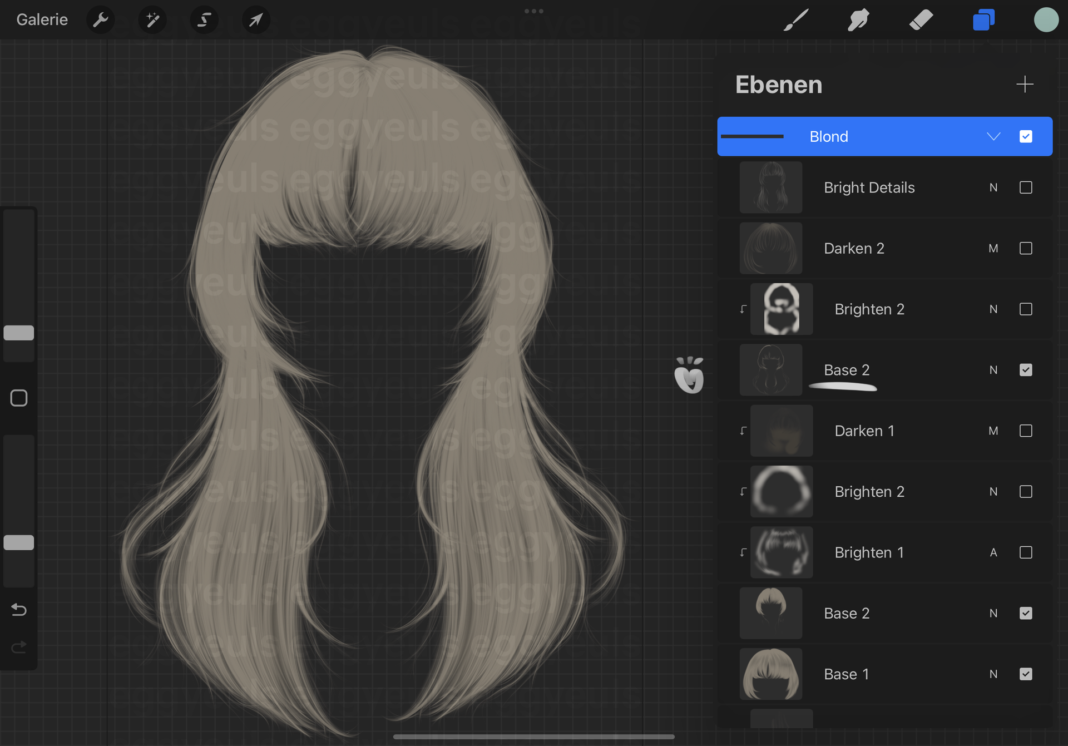Return to Galerie
The width and height of the screenshot is (1068, 746).
(x=42, y=20)
